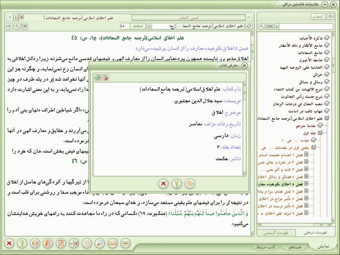Print the book info from dialog toolbar

coord(98,77)
